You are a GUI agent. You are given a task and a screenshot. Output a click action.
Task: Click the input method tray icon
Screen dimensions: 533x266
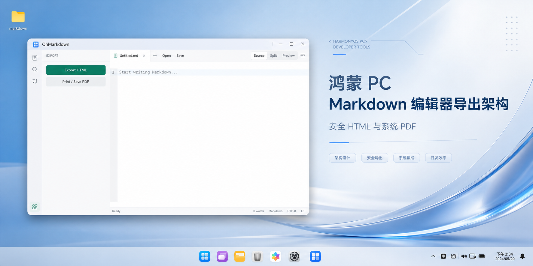pyautogui.click(x=443, y=256)
